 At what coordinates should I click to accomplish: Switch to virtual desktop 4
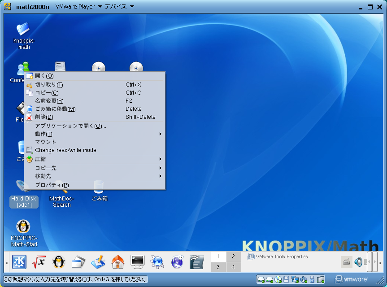pyautogui.click(x=233, y=267)
